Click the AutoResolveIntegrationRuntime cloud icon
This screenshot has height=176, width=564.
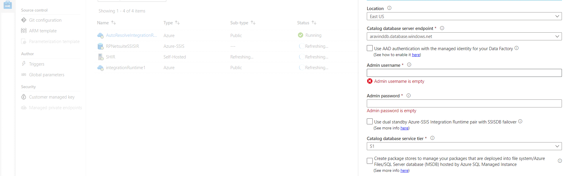tap(100, 36)
